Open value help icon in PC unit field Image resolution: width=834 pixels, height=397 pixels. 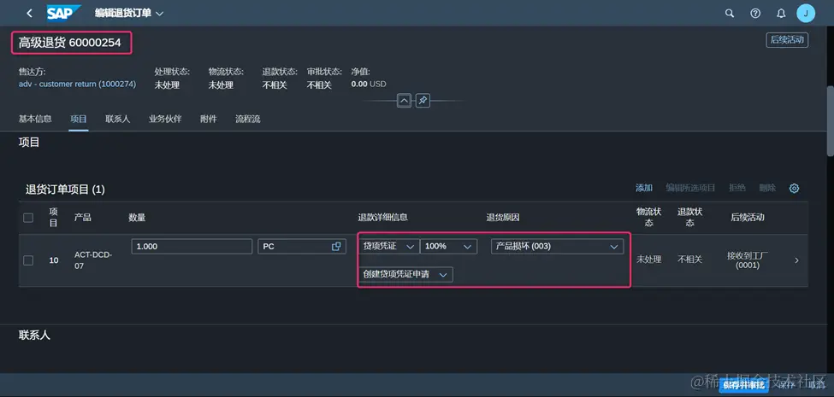[x=336, y=246]
